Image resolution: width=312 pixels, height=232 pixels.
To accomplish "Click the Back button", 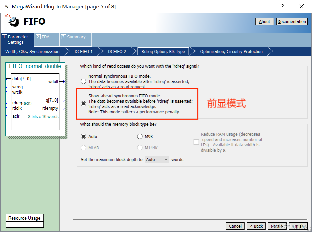I will 256,226.
